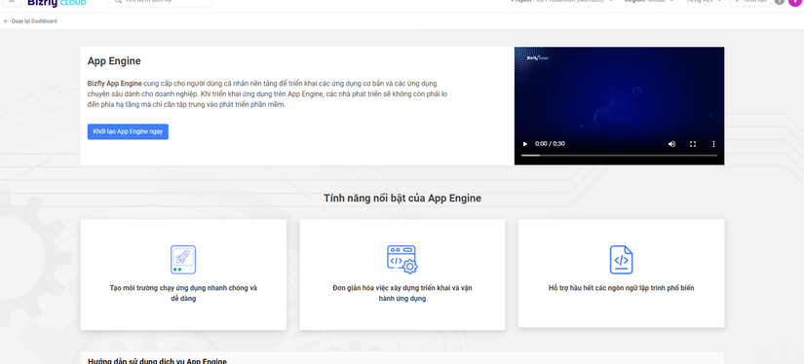Click Khởi tạo App Engine ngay button
Image resolution: width=804 pixels, height=364 pixels.
click(x=128, y=131)
